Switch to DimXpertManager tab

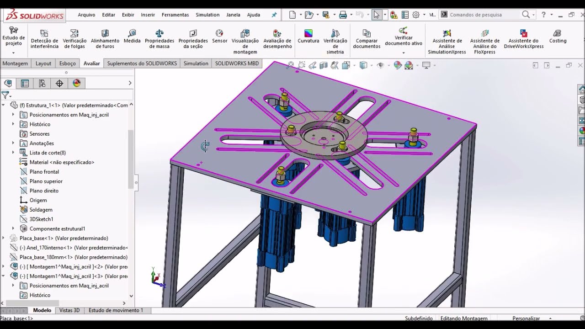59,83
